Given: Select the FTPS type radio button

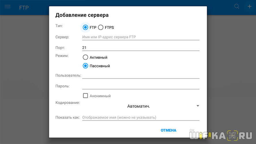Looking at the screenshot, I should click(x=100, y=27).
